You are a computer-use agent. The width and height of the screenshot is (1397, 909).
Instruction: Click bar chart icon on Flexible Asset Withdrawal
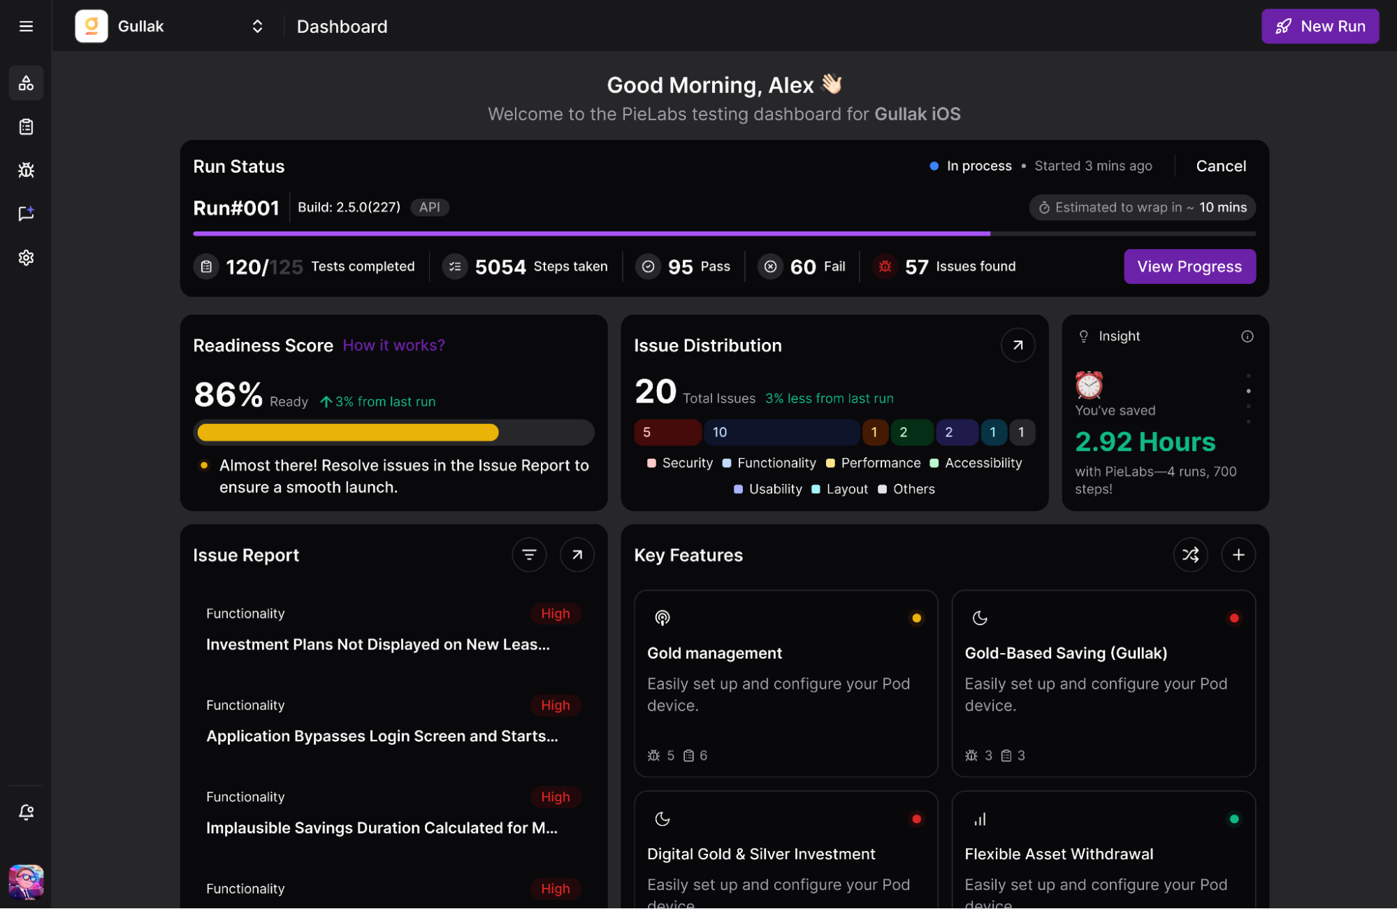coord(980,819)
